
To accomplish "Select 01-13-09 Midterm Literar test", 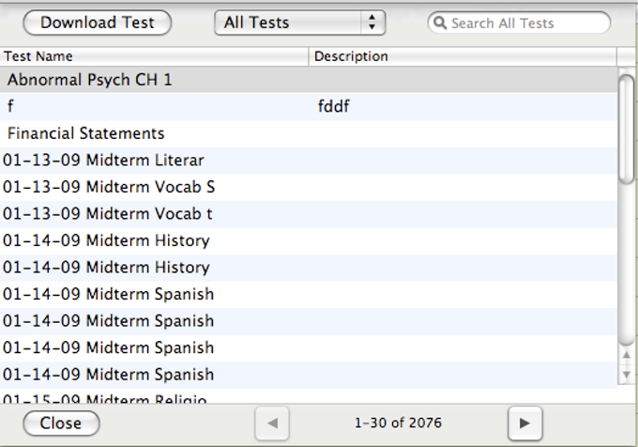I will (309, 161).
